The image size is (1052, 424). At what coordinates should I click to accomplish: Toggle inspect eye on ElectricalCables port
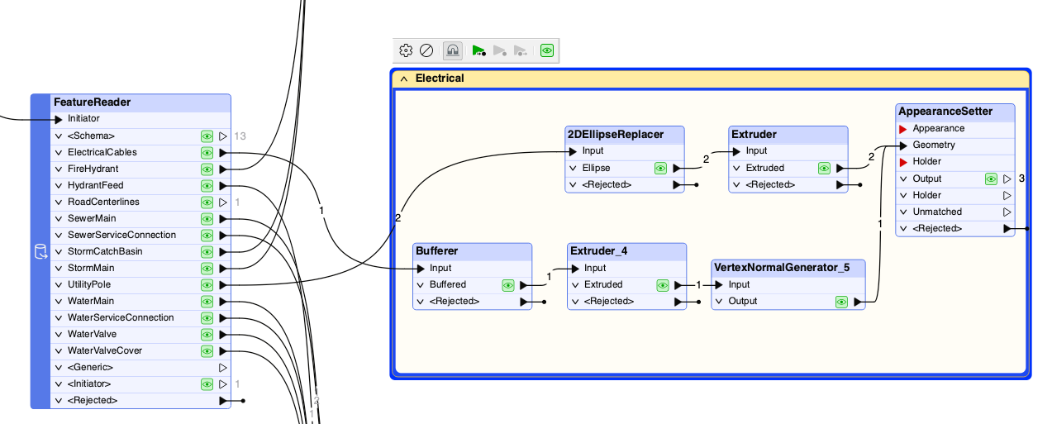point(207,152)
